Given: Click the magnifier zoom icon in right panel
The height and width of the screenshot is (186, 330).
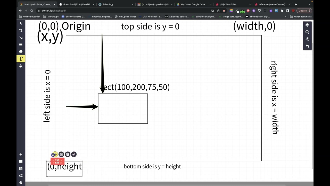Looking at the screenshot, I should tap(307, 32).
